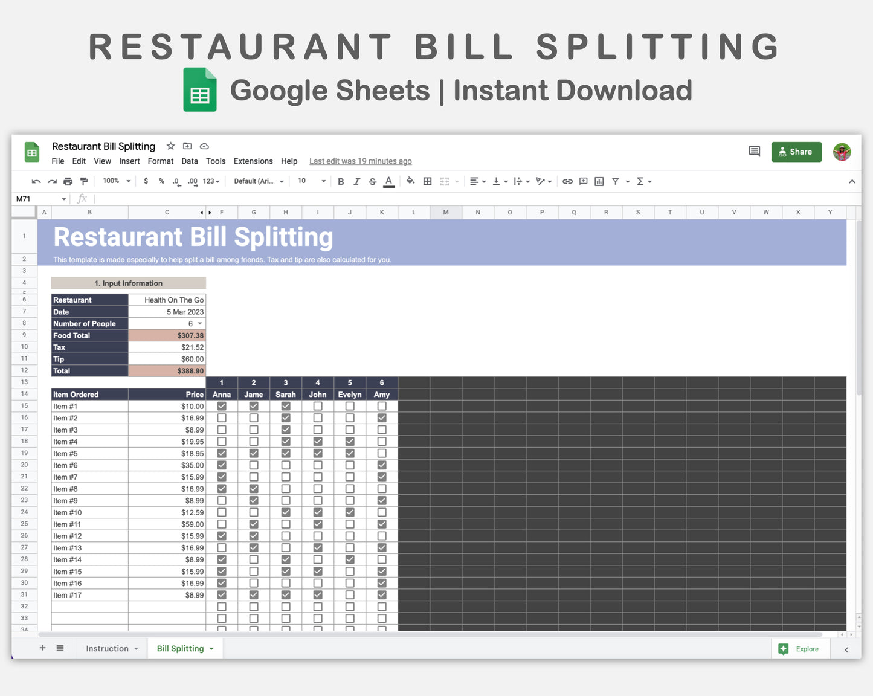Apply strikethrough formatting
Screen dimensions: 873x696
pyautogui.click(x=373, y=181)
